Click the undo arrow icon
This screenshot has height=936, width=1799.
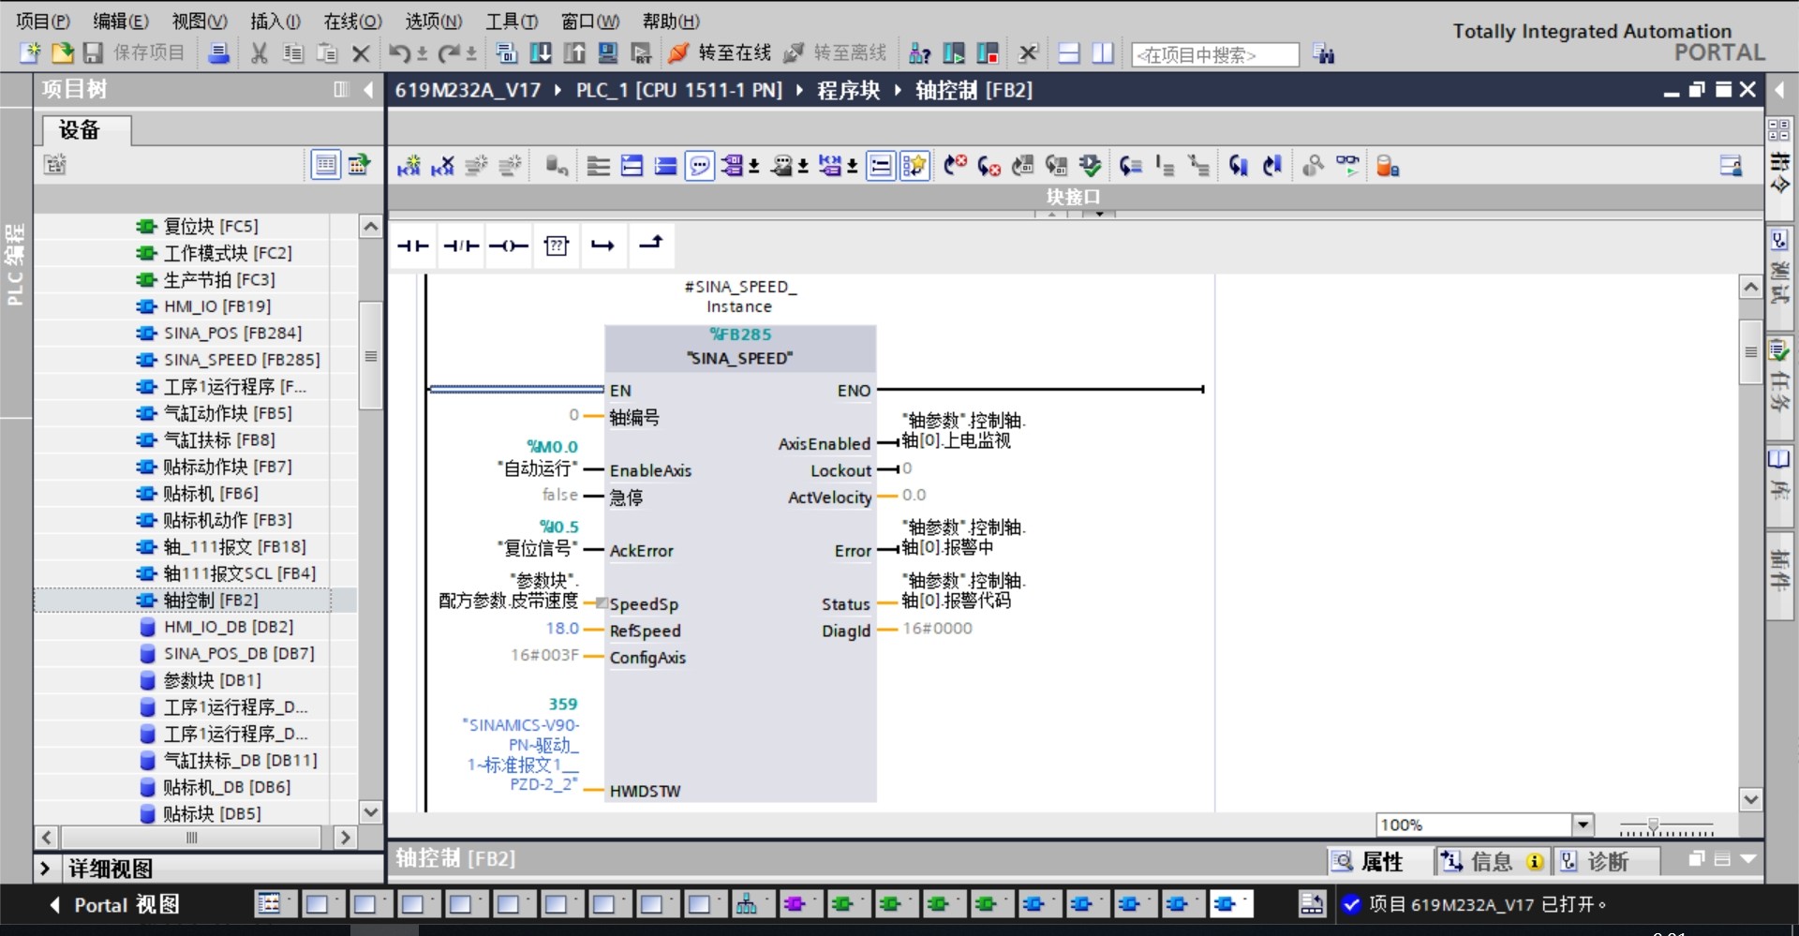click(399, 53)
